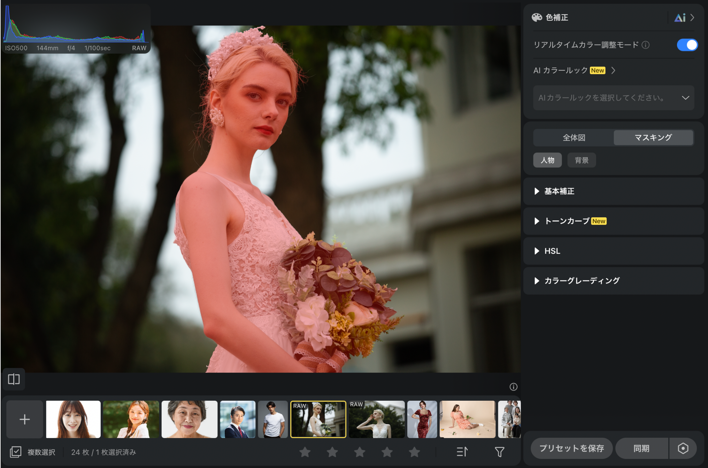Image resolution: width=708 pixels, height=468 pixels.
Task: Open the filter funnel icon
Action: (500, 452)
